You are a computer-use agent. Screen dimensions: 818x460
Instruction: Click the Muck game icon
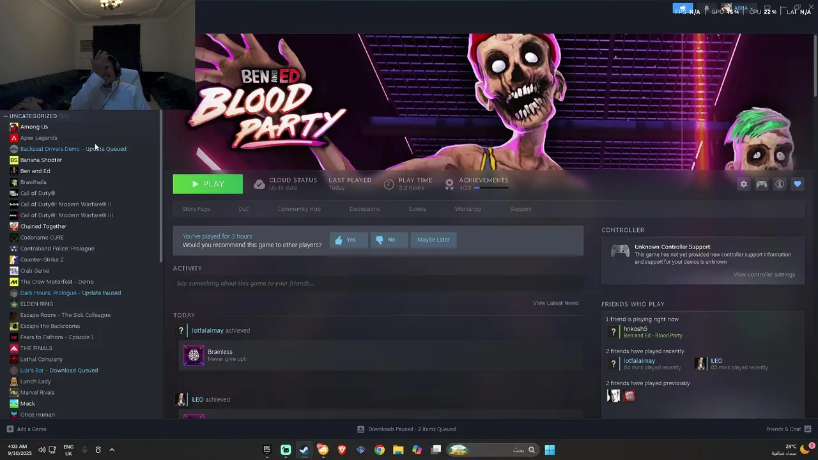pyautogui.click(x=14, y=404)
